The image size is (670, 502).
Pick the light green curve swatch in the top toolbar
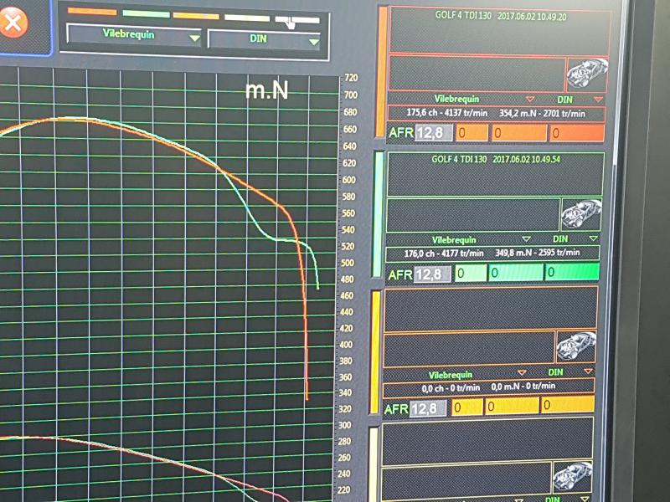pos(146,13)
